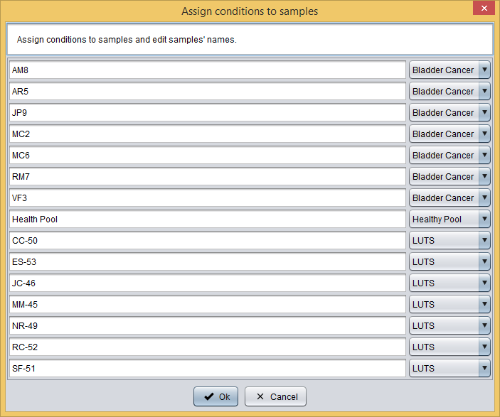This screenshot has width=500, height=417.
Task: Open condition dropdown for sample AM8
Action: pos(450,70)
